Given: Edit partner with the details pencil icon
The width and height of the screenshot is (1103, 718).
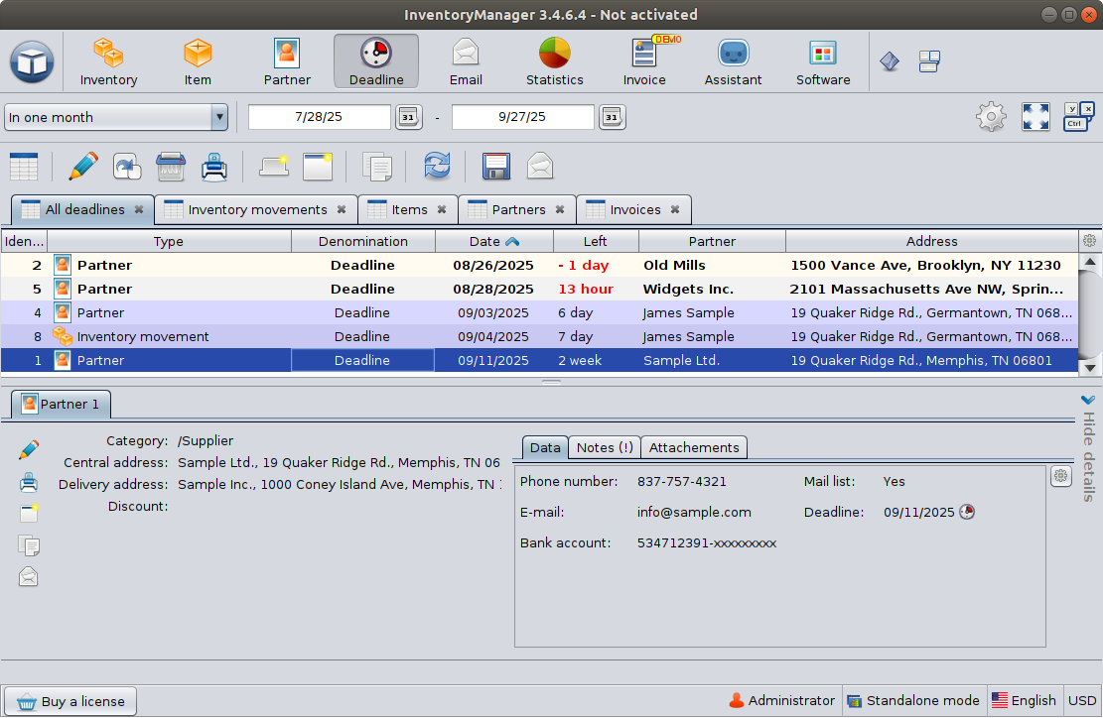Looking at the screenshot, I should [x=29, y=449].
